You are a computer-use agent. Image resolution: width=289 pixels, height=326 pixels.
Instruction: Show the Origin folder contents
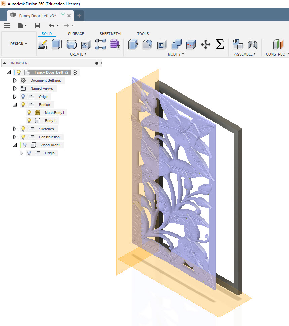click(x=15, y=97)
